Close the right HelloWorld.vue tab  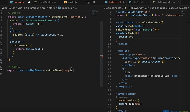(177, 2)
